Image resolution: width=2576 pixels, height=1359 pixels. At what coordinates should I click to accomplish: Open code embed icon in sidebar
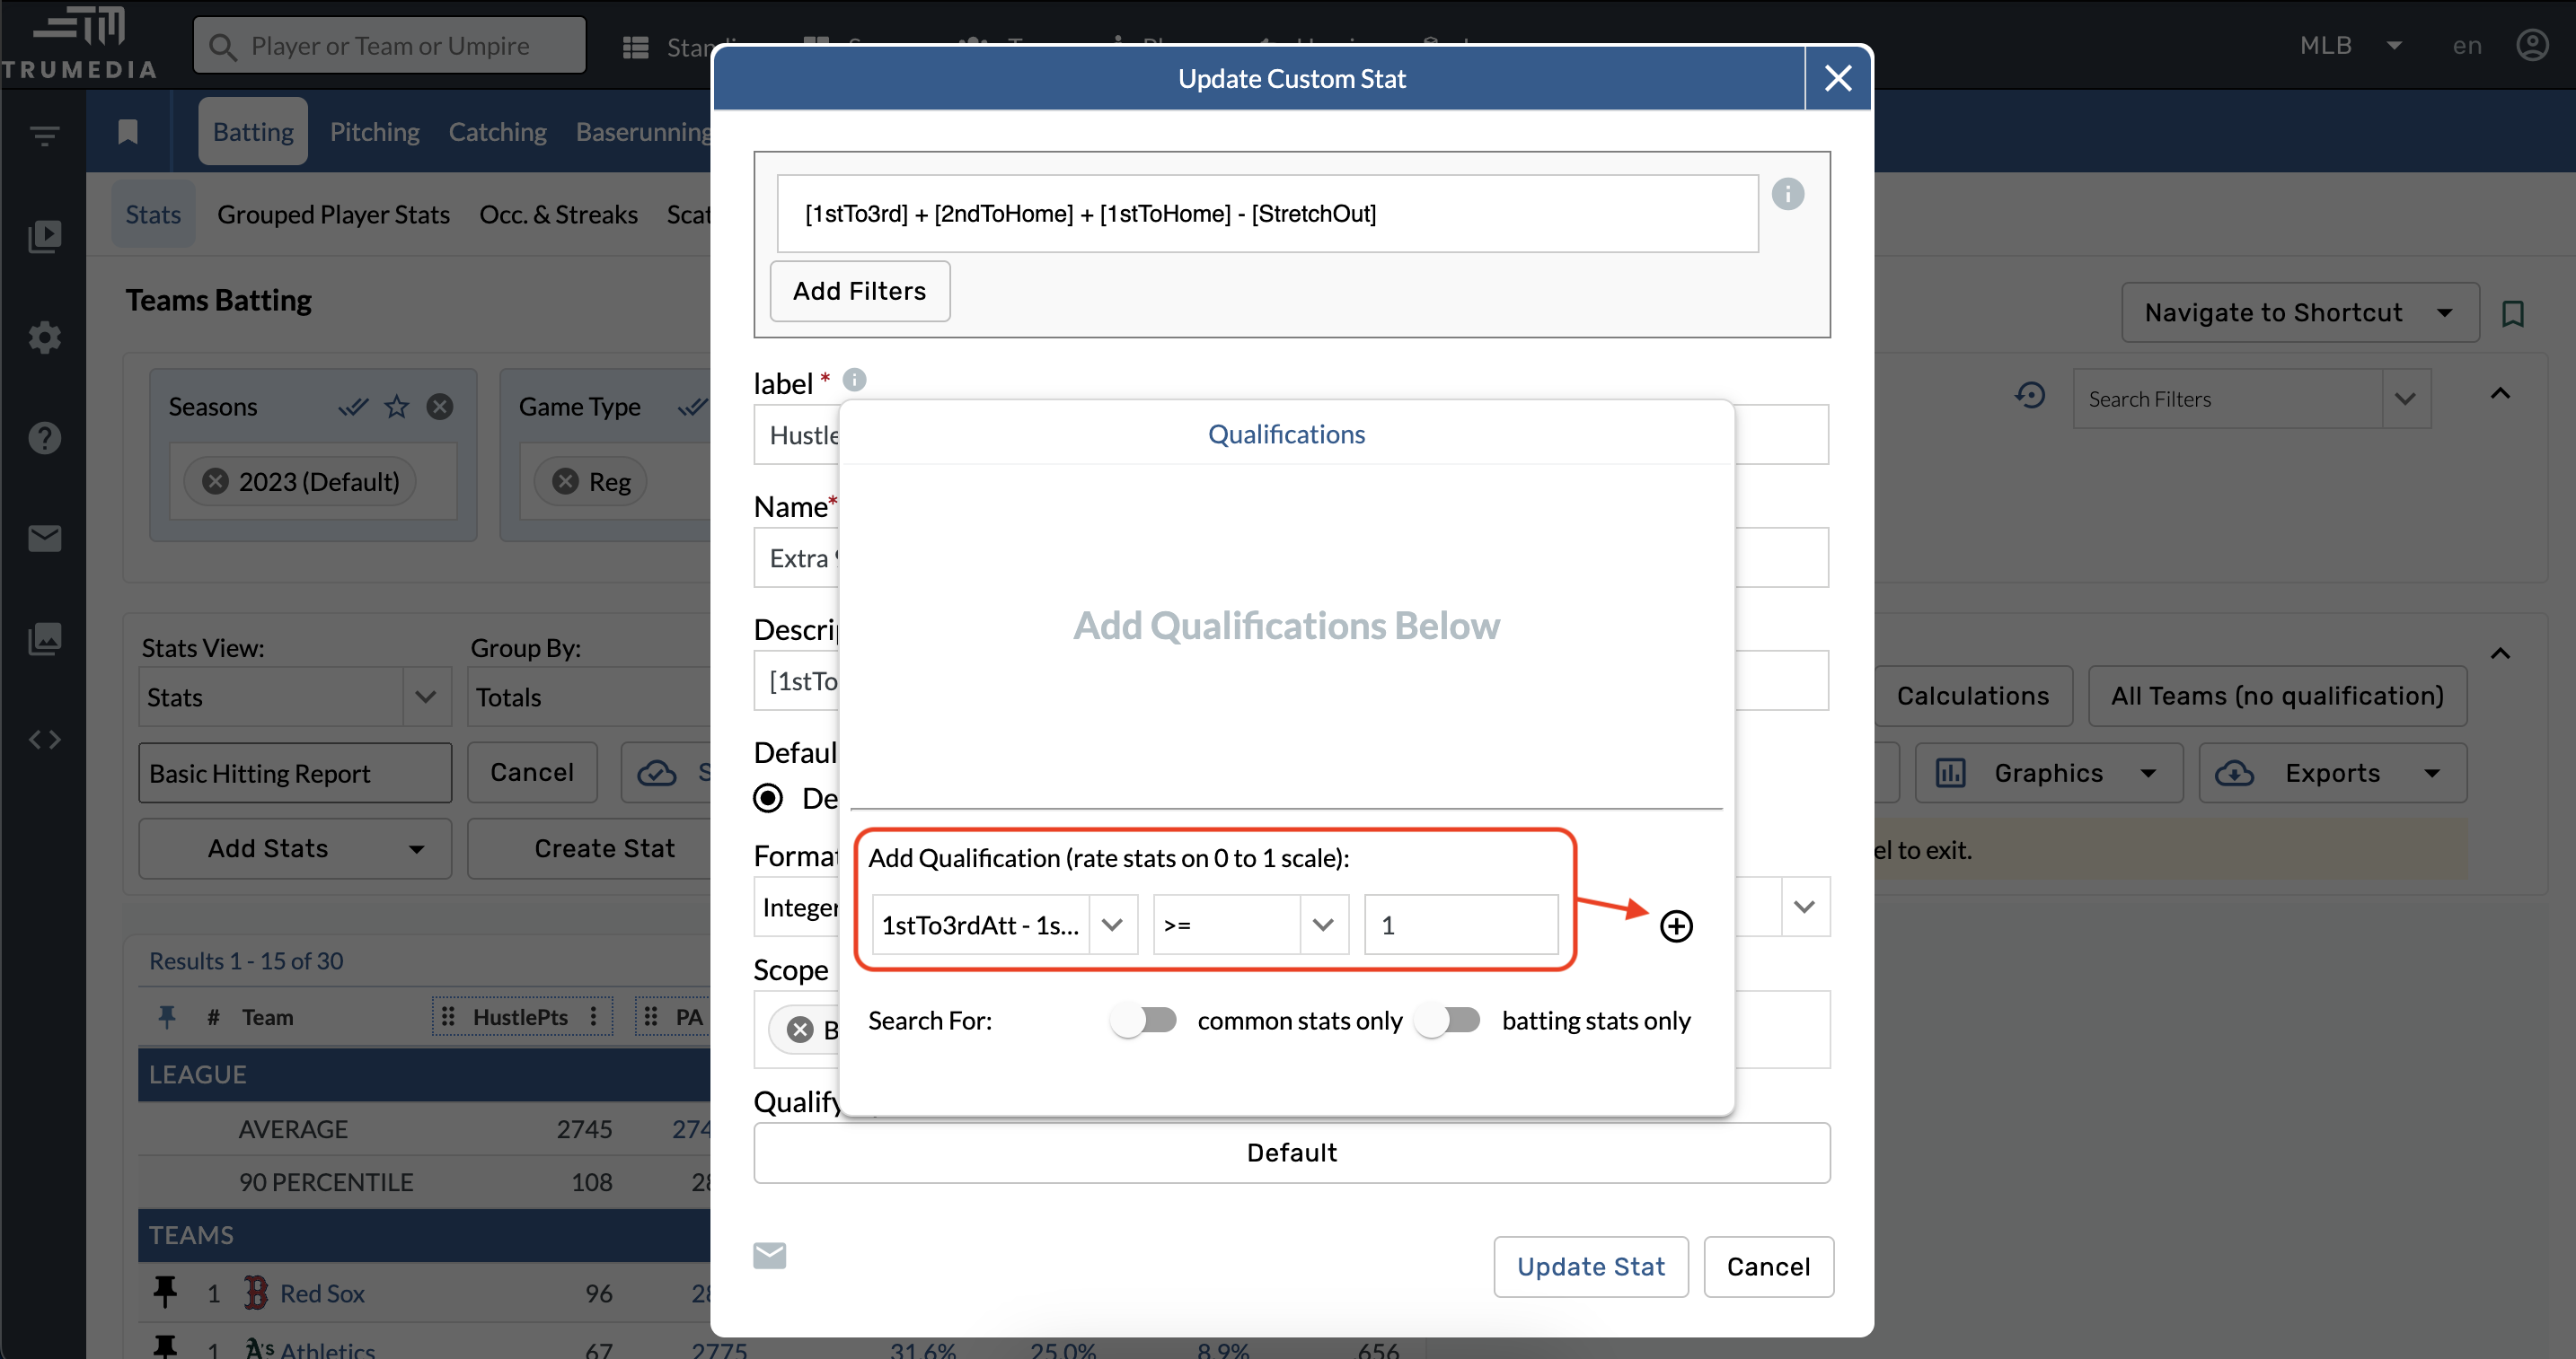[44, 740]
